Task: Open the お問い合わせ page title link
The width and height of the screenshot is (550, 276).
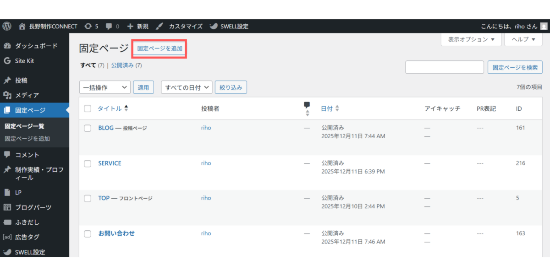Action: coord(116,233)
